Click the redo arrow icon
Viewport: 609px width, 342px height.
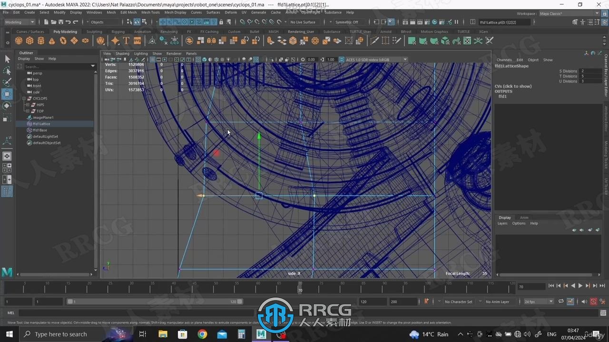(x=75, y=22)
